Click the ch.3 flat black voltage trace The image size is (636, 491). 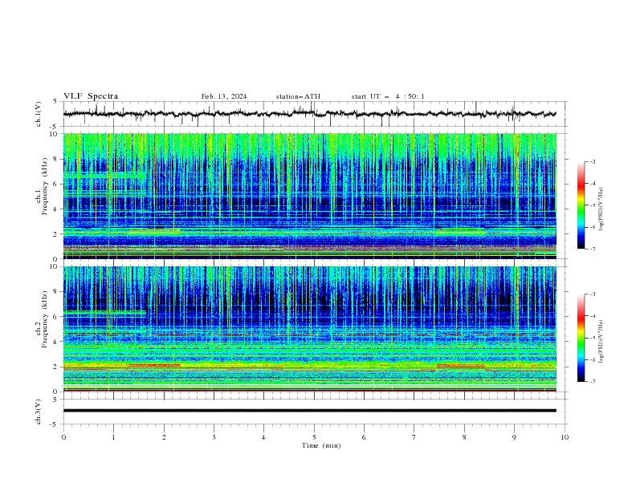pyautogui.click(x=309, y=411)
